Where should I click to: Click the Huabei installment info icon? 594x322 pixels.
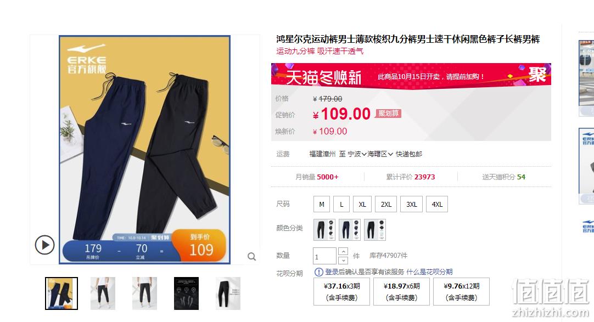(x=318, y=272)
